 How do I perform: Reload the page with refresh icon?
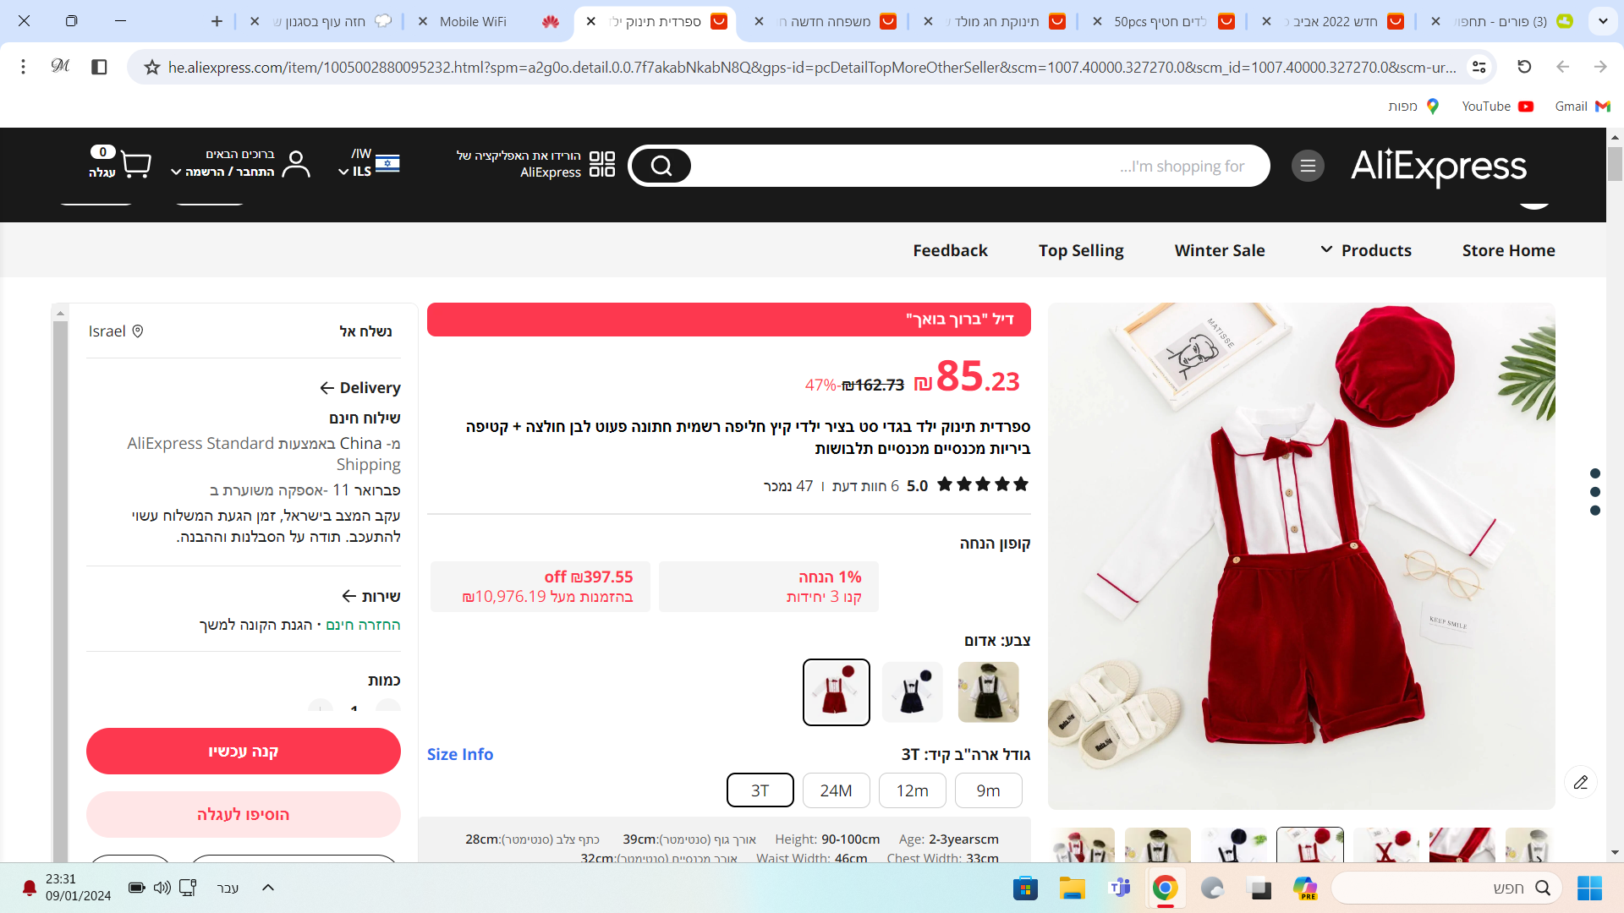coord(1524,67)
